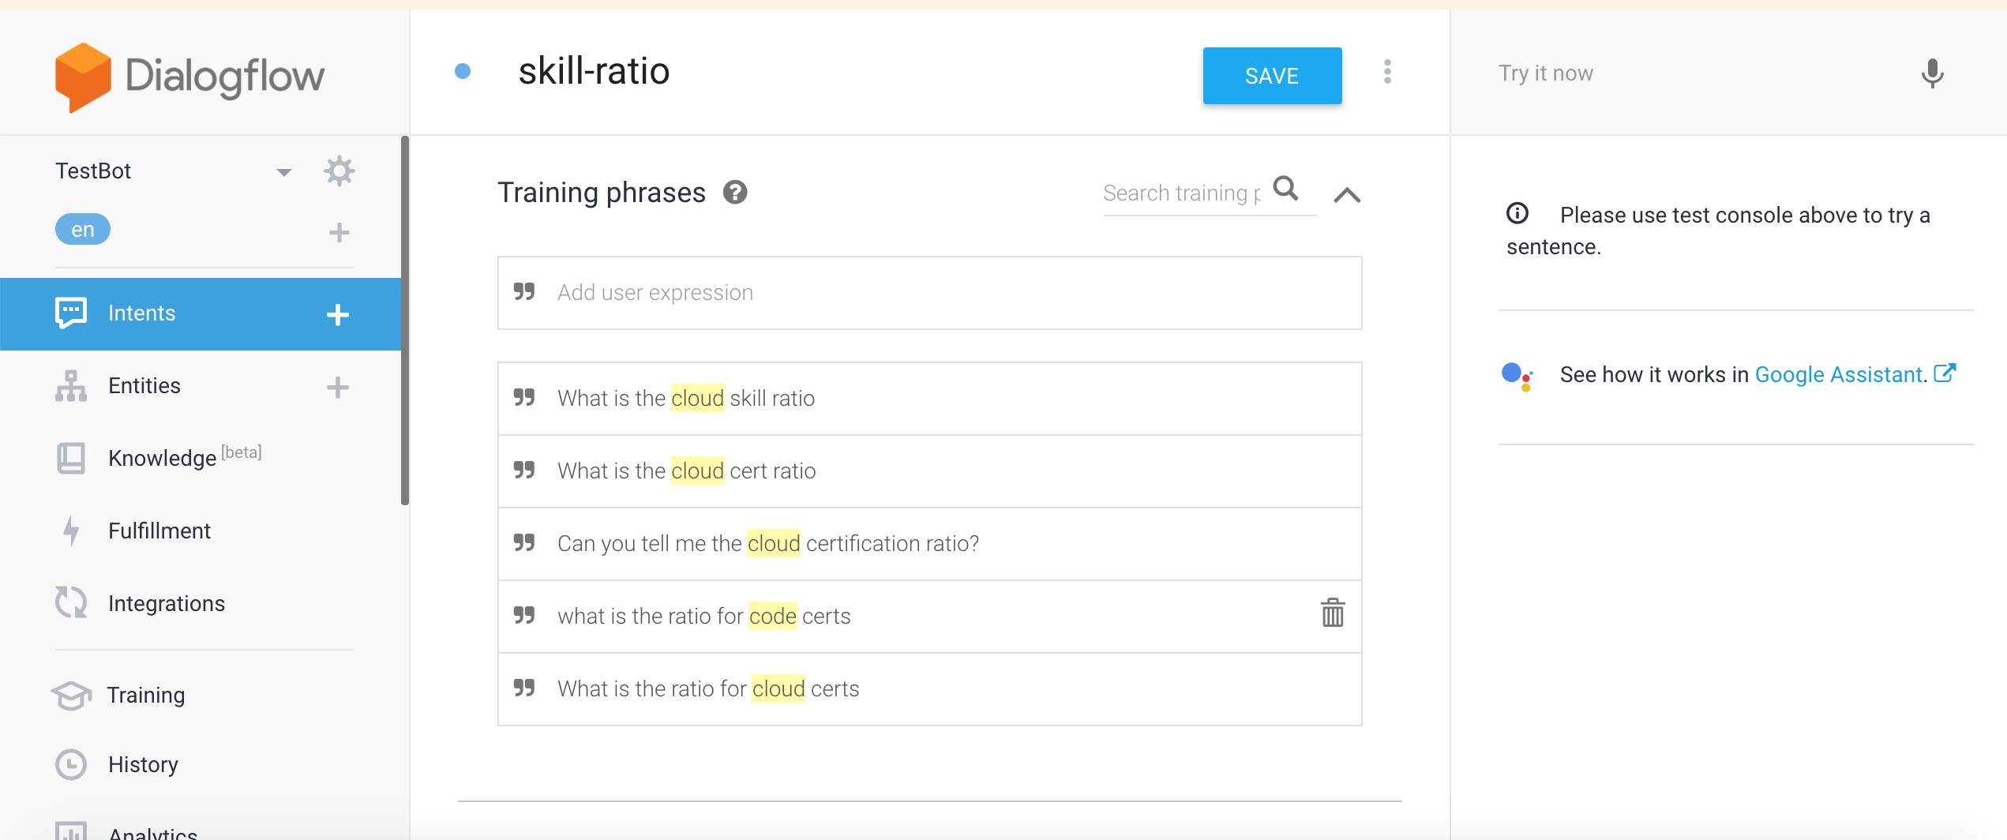Create a new entity with plus icon
Screen dimensions: 2007x840
337,387
